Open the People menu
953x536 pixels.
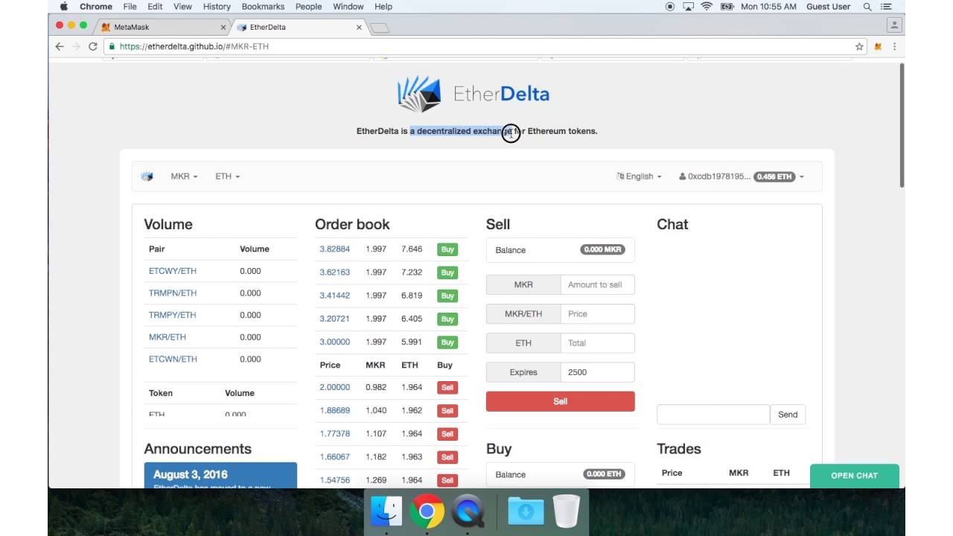tap(308, 7)
